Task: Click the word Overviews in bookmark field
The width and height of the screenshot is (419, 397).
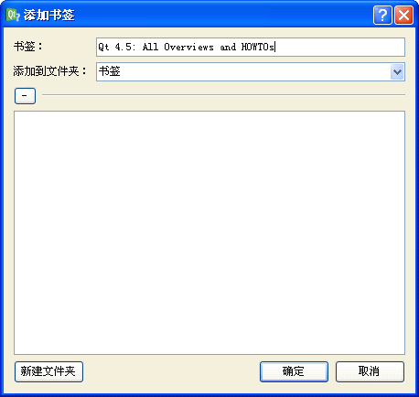Action: [188, 47]
